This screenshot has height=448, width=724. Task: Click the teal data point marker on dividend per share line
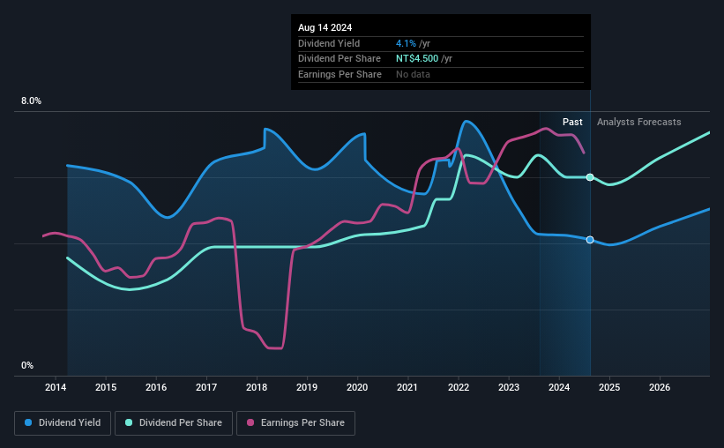coord(590,177)
